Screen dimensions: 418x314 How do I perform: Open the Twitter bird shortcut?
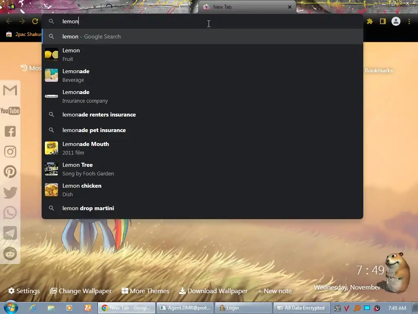click(x=10, y=193)
